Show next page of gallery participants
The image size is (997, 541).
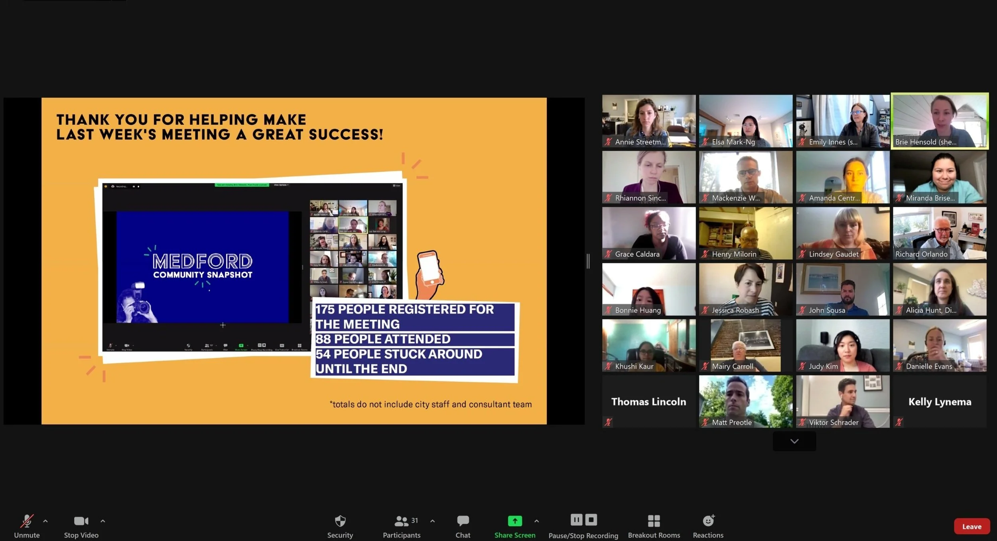[x=794, y=441]
